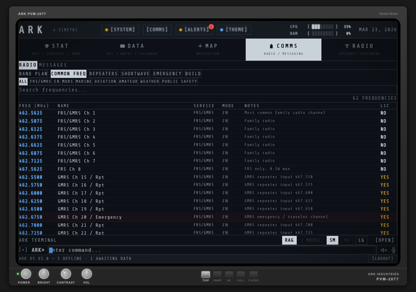416x292 pixels.
Task: Switch to the MESSAGES tab
Action: point(52,65)
